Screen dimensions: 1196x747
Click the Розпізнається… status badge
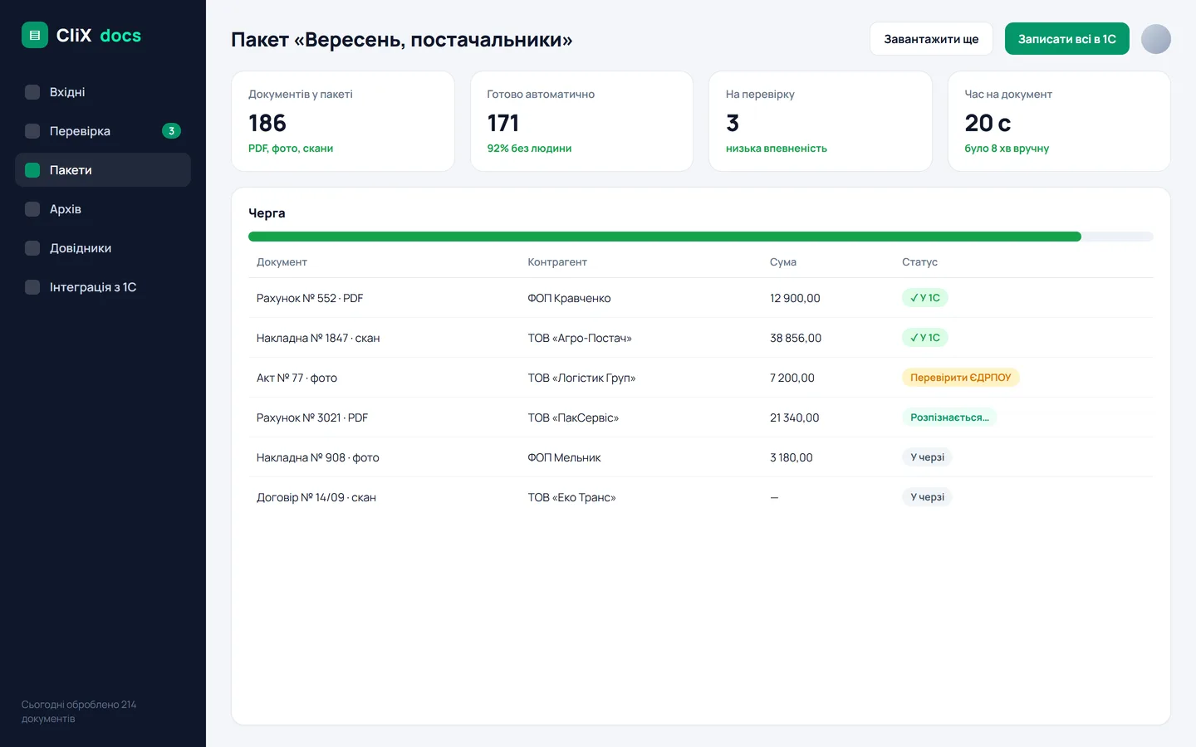949,417
